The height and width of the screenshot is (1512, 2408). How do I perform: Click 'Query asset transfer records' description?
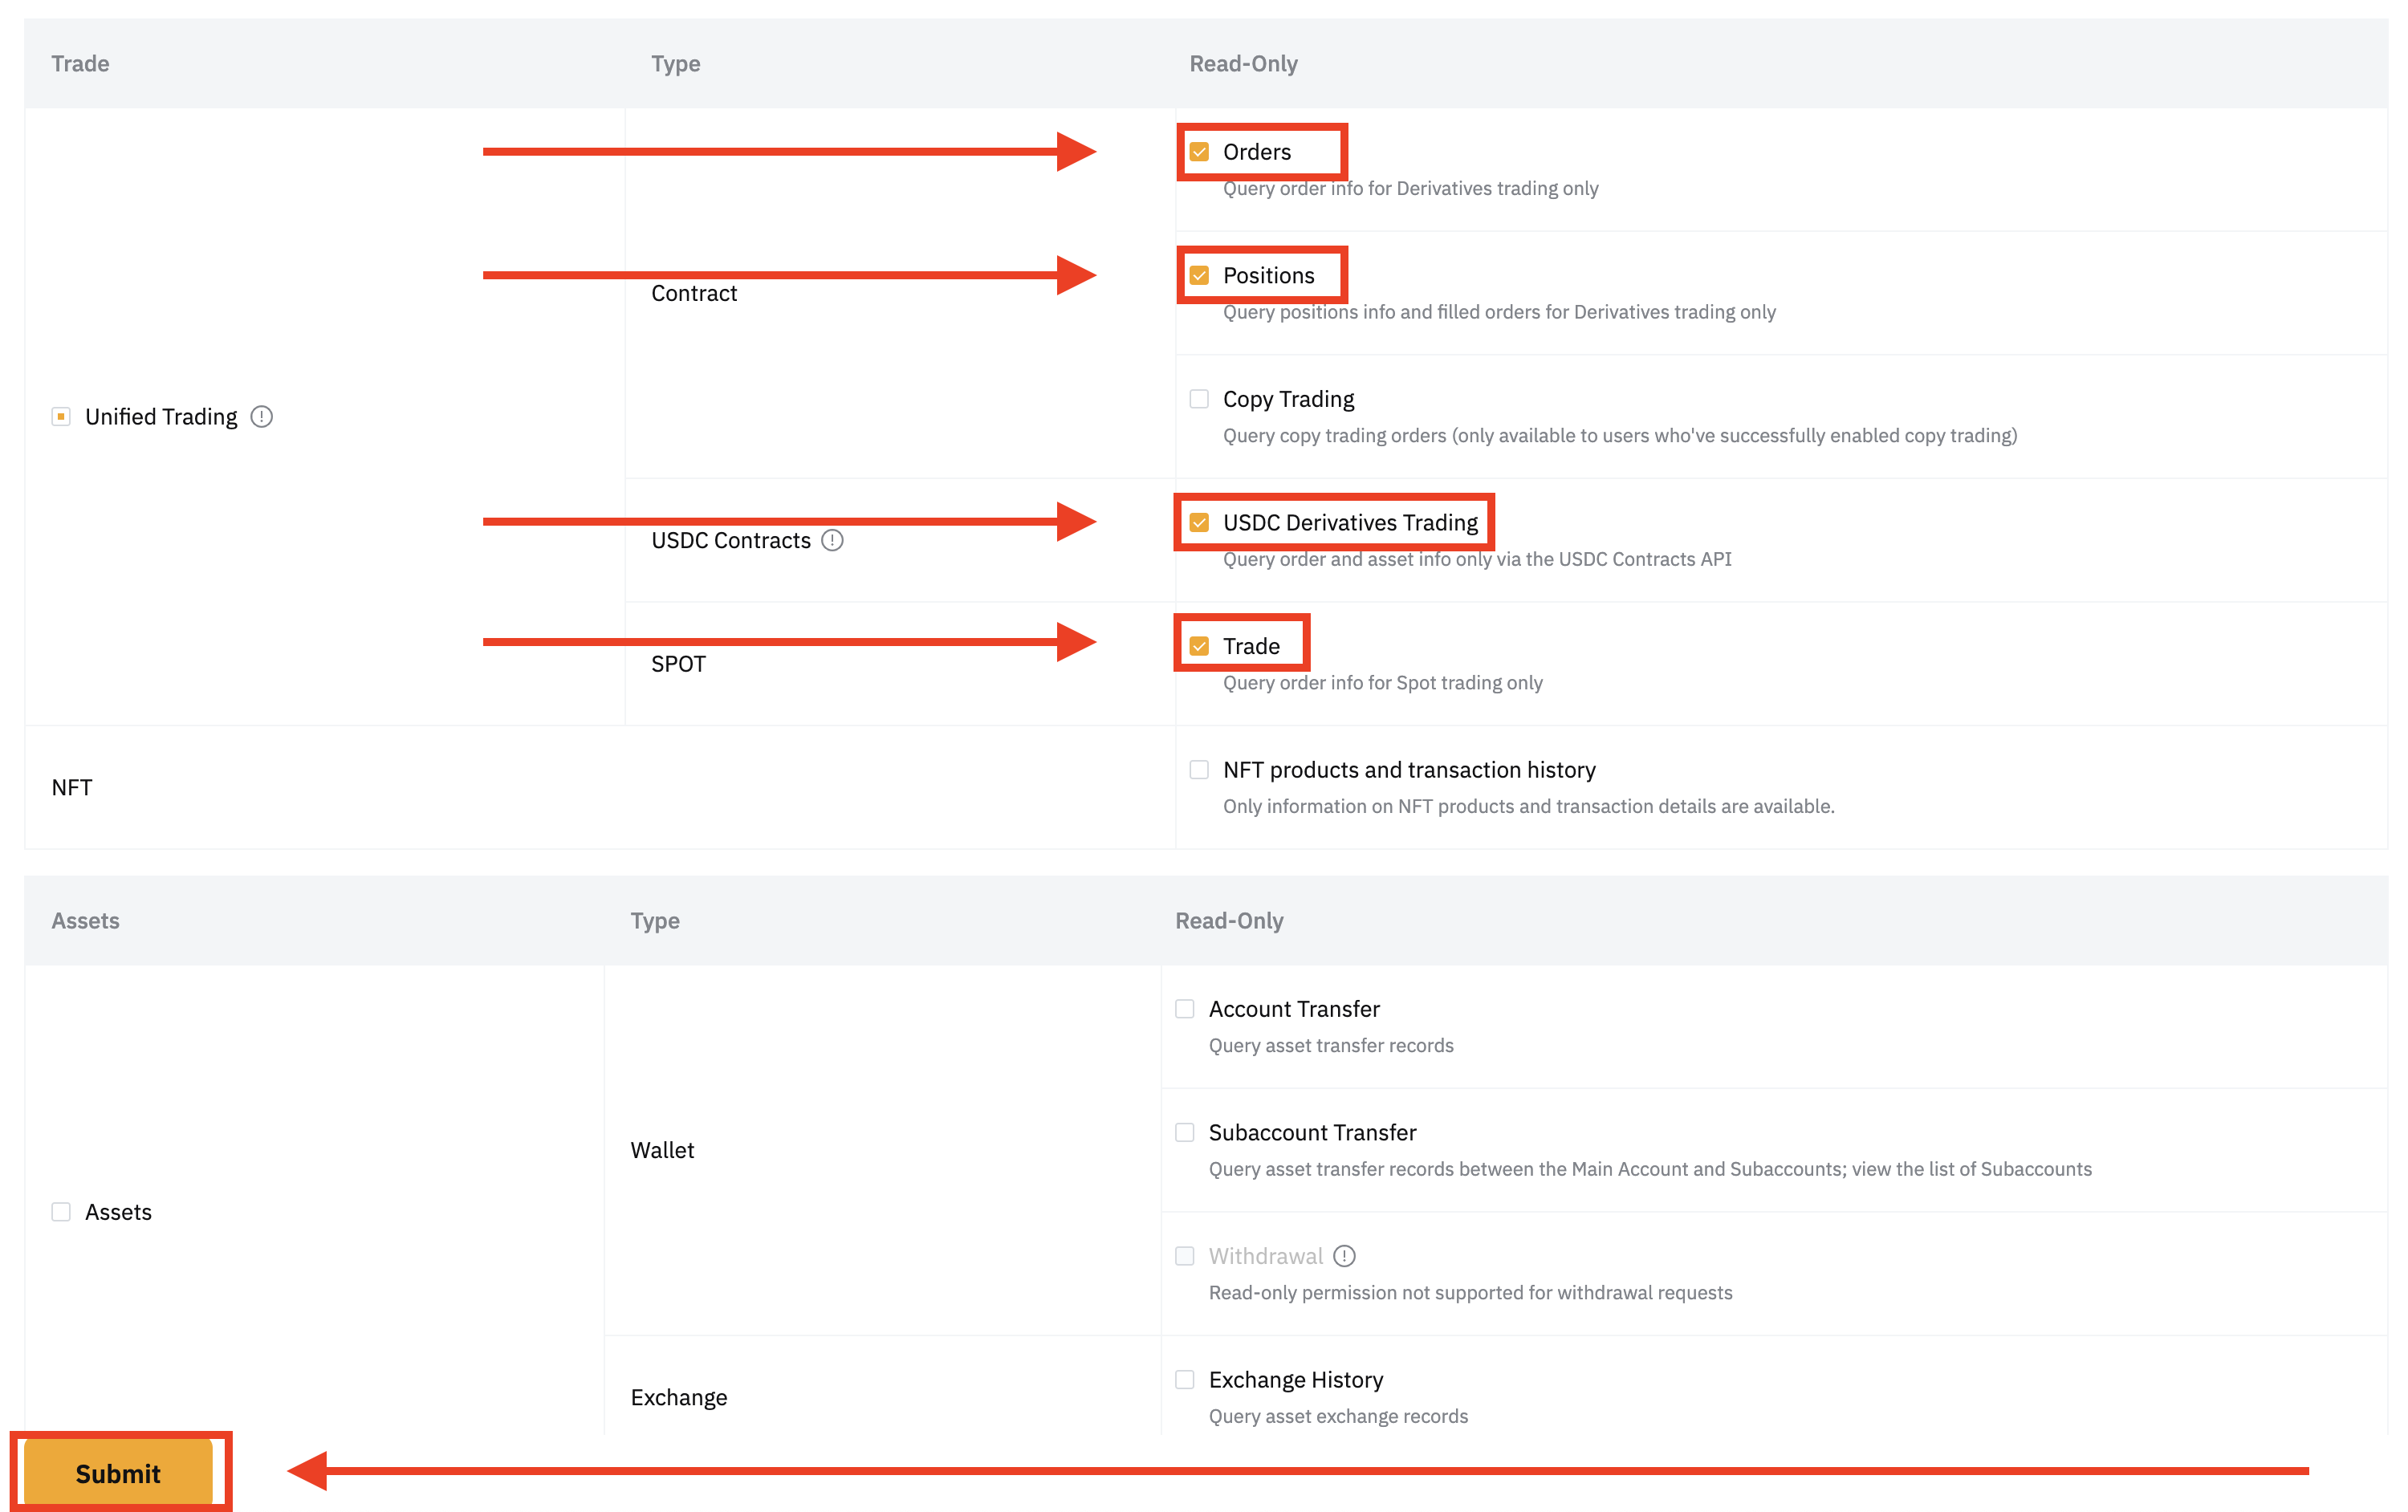pyautogui.click(x=1331, y=1045)
